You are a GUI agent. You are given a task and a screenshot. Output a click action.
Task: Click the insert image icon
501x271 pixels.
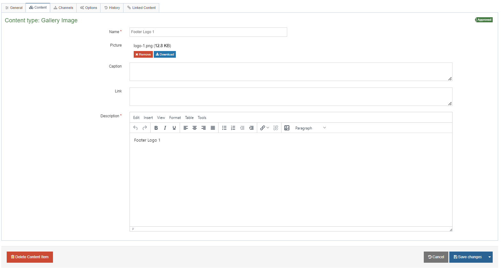[287, 128]
